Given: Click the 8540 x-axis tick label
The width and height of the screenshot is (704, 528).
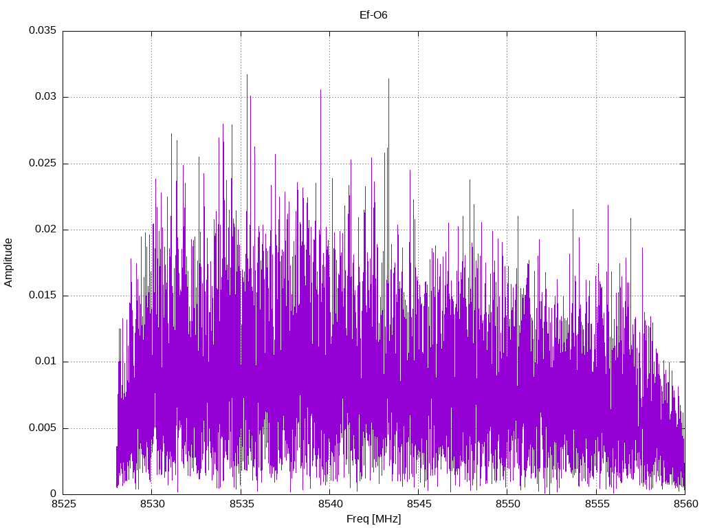Looking at the screenshot, I should point(331,504).
